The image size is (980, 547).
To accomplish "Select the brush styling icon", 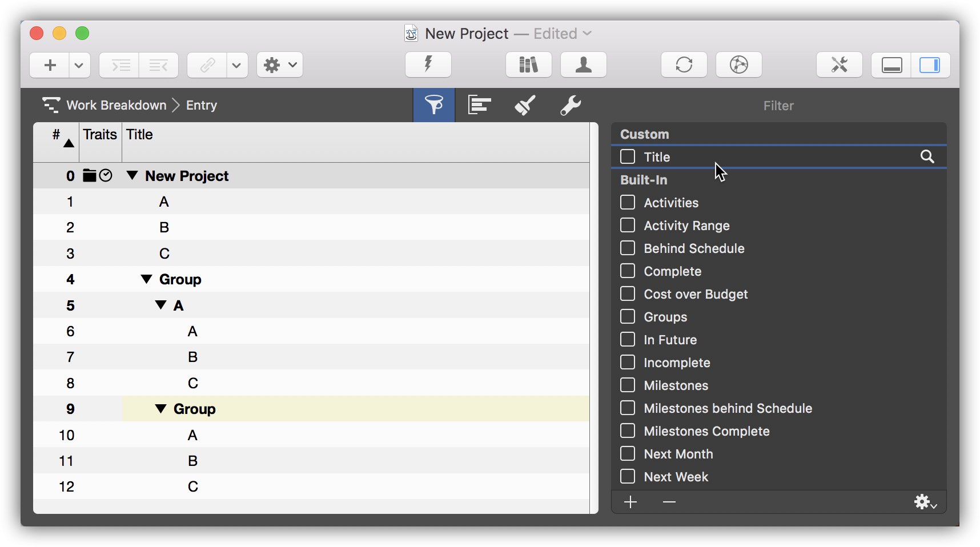I will pyautogui.click(x=525, y=105).
